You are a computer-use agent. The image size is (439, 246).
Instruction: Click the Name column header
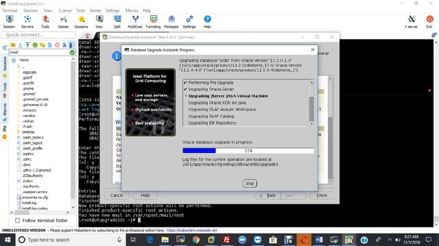(24, 60)
